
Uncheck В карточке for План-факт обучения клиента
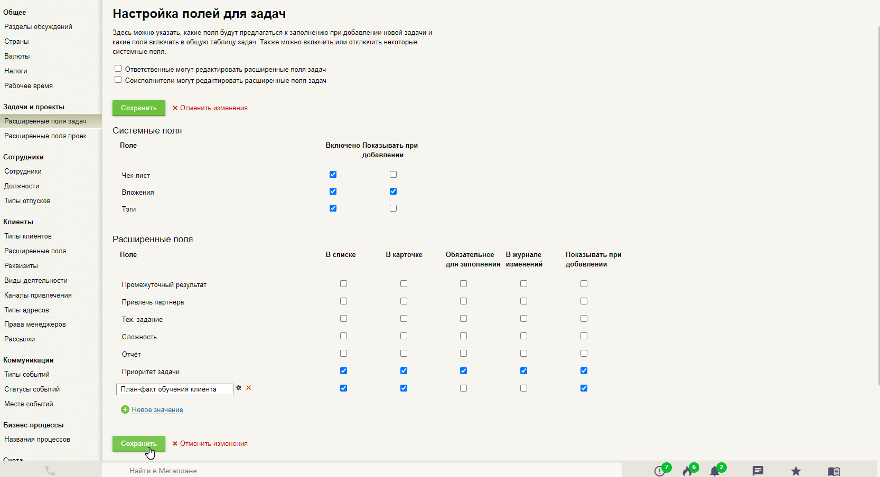point(404,388)
